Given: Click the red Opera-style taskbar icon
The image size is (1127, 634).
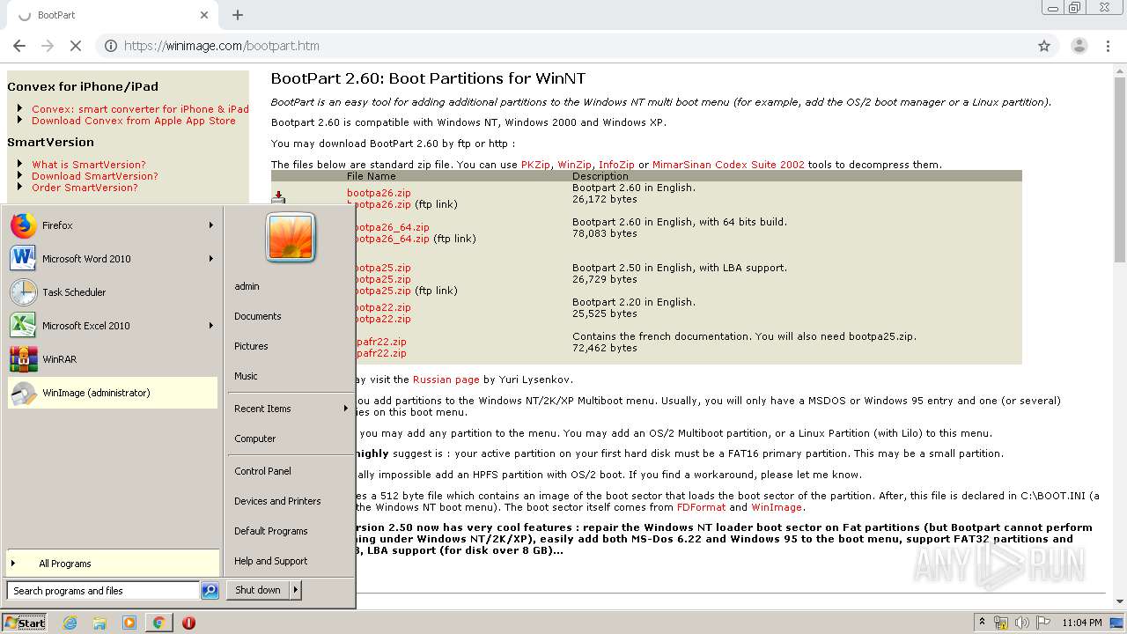Looking at the screenshot, I should click(x=188, y=623).
